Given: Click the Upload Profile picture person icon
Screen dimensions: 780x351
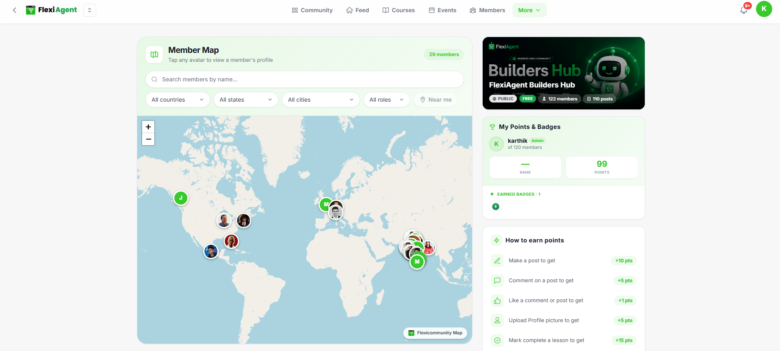Looking at the screenshot, I should pyautogui.click(x=497, y=320).
